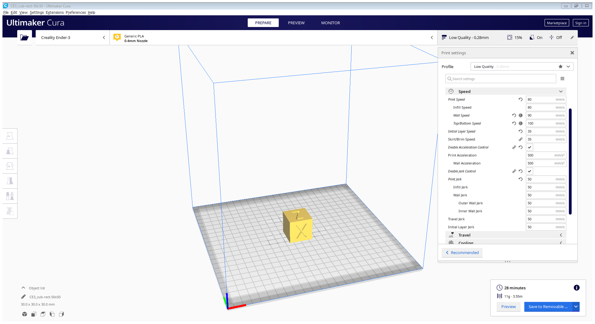Show print info with the i icon
This screenshot has width=595, height=324.
pyautogui.click(x=577, y=288)
